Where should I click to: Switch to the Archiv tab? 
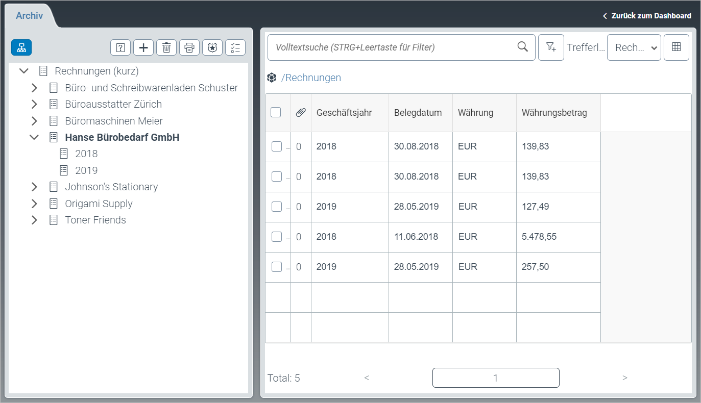click(x=29, y=15)
